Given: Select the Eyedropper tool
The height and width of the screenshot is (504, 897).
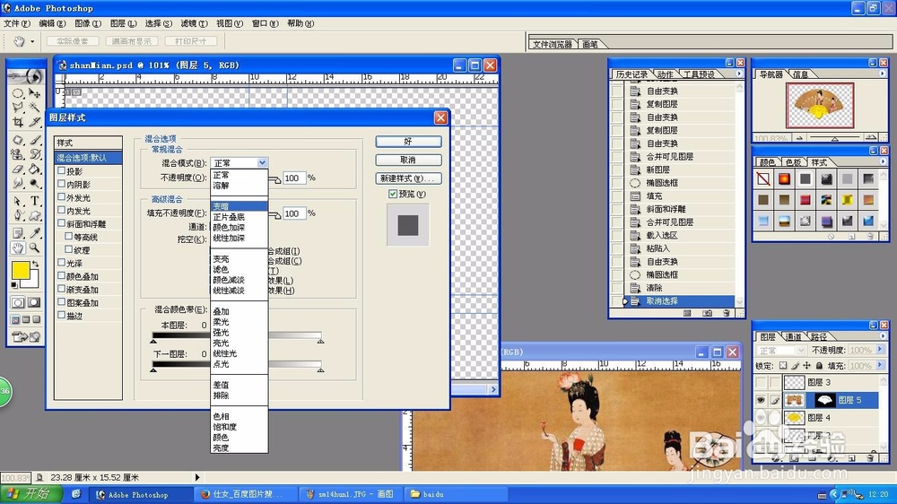Looking at the screenshot, I should tap(34, 233).
